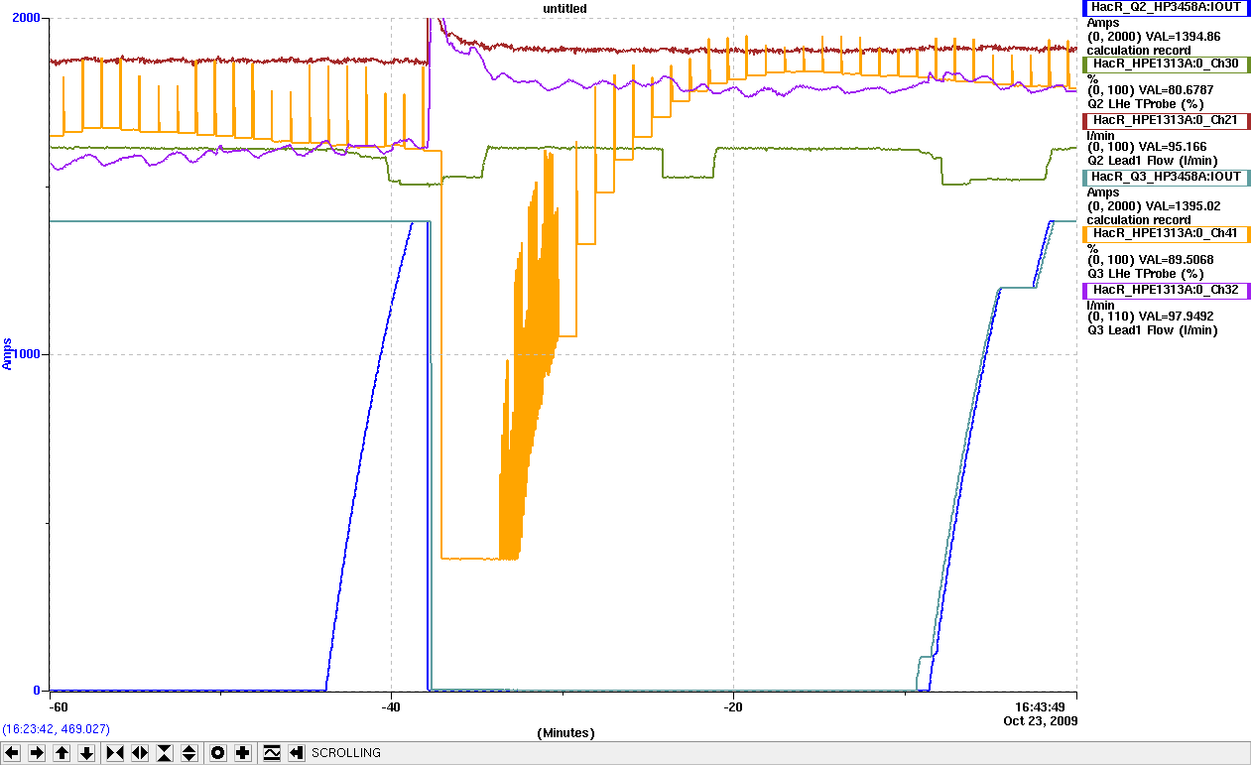Click the -60 x-axis tick label

point(59,706)
